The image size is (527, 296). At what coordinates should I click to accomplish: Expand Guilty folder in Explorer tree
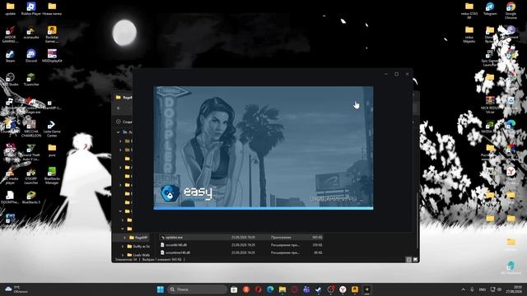[123, 247]
